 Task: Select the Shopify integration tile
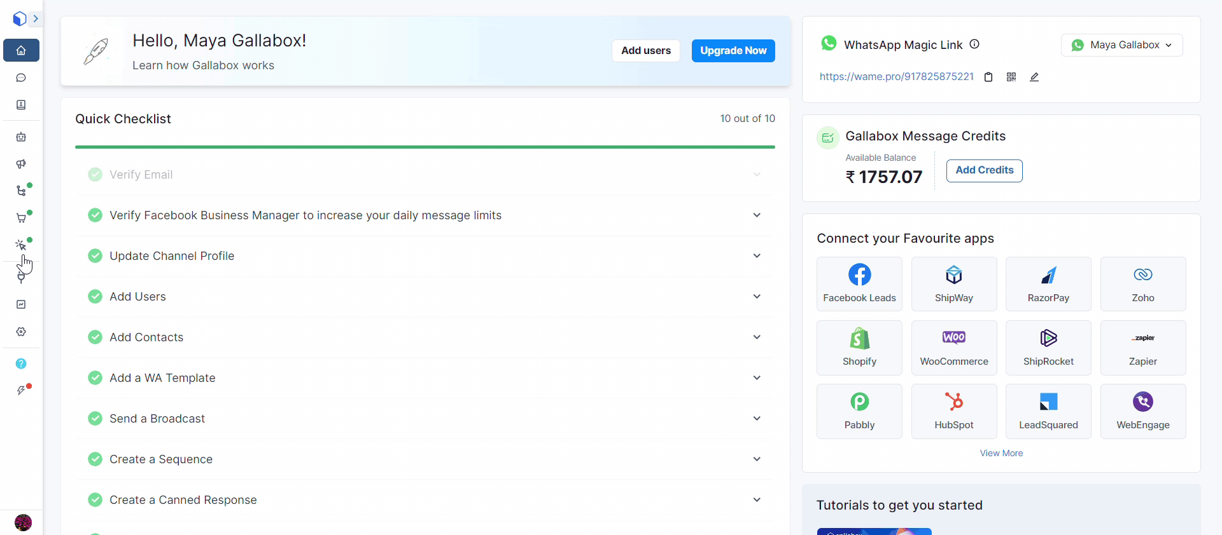click(859, 348)
